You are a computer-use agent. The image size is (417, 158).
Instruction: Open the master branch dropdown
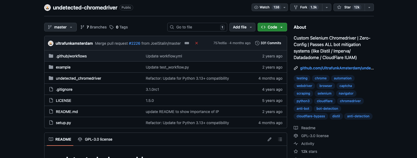coord(60,27)
